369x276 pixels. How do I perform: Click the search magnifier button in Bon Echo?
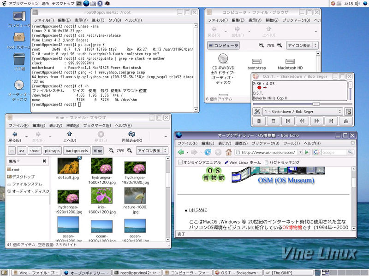point(350,152)
